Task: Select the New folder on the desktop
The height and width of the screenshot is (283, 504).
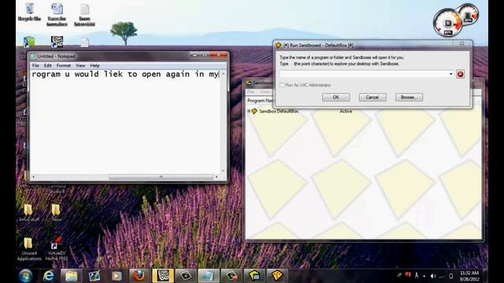Action: point(56,213)
